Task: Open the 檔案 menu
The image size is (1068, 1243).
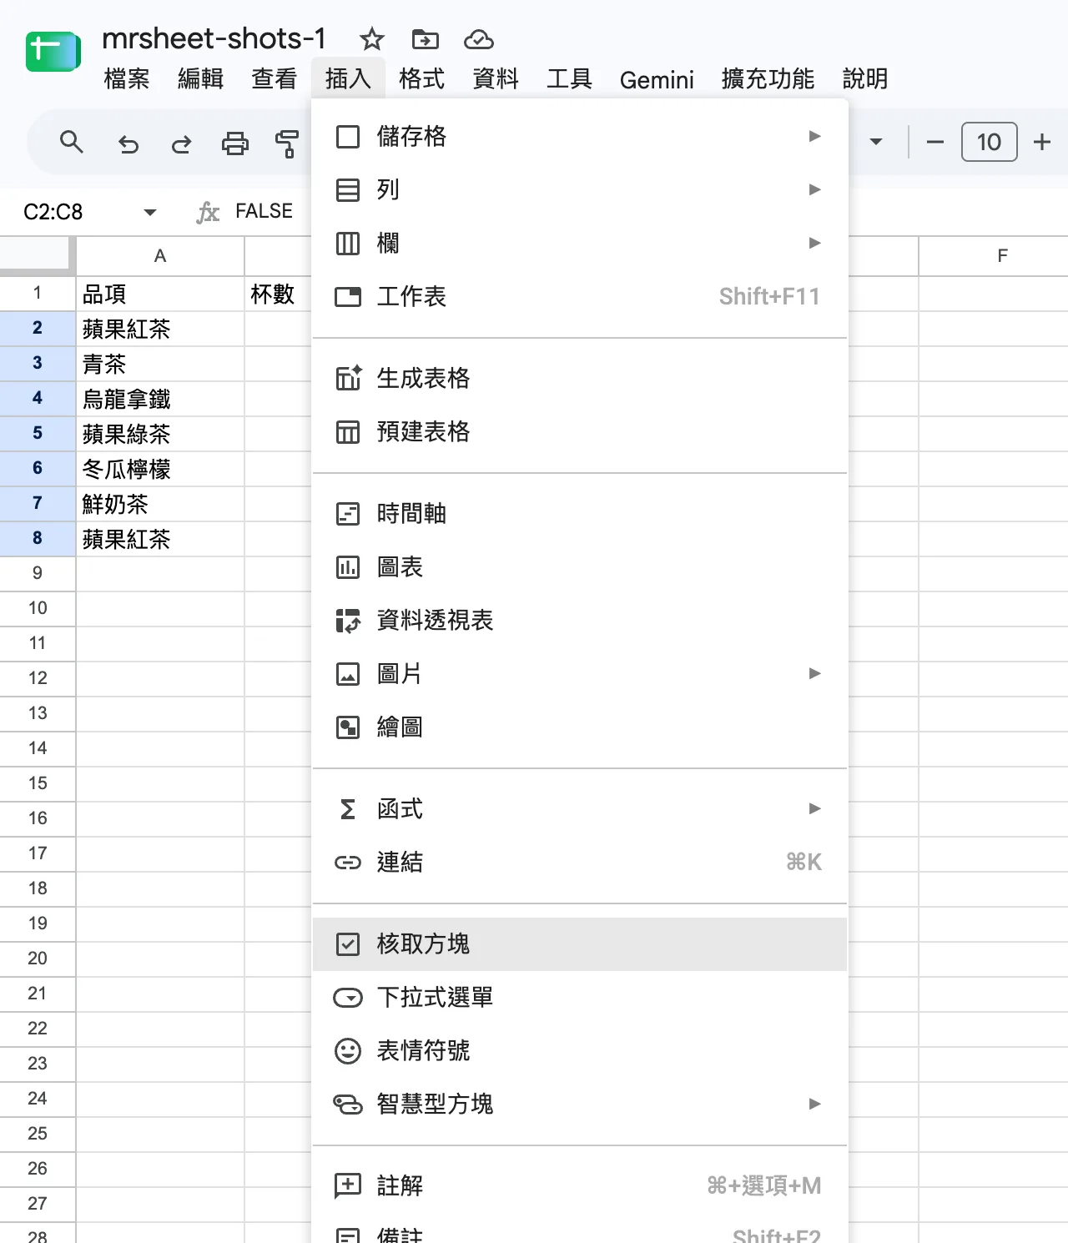Action: 127,79
